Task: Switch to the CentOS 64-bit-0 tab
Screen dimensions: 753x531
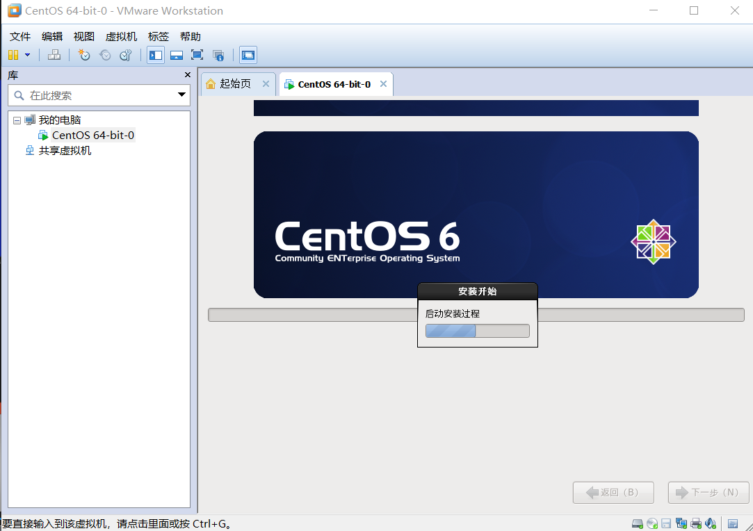Action: 334,85
